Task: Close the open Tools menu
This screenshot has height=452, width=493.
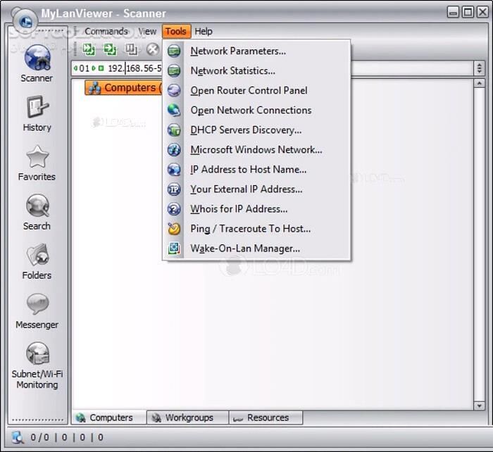Action: 176,32
